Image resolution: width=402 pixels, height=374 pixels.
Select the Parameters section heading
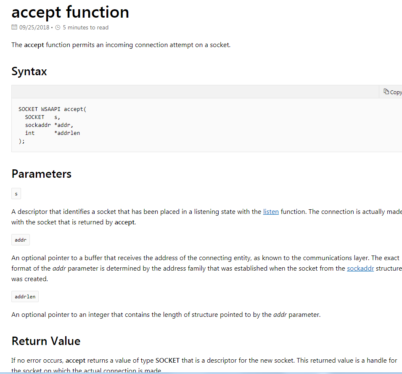(41, 174)
